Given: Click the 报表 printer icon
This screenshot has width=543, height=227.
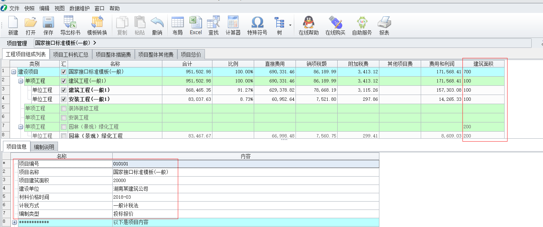Looking at the screenshot, I should [384, 22].
